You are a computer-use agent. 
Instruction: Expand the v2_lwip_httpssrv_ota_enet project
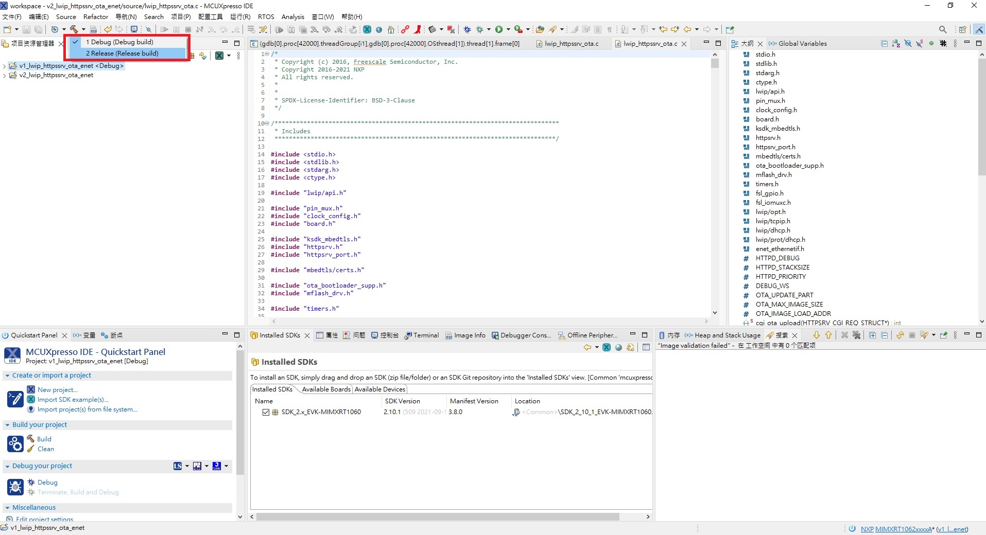(x=5, y=76)
